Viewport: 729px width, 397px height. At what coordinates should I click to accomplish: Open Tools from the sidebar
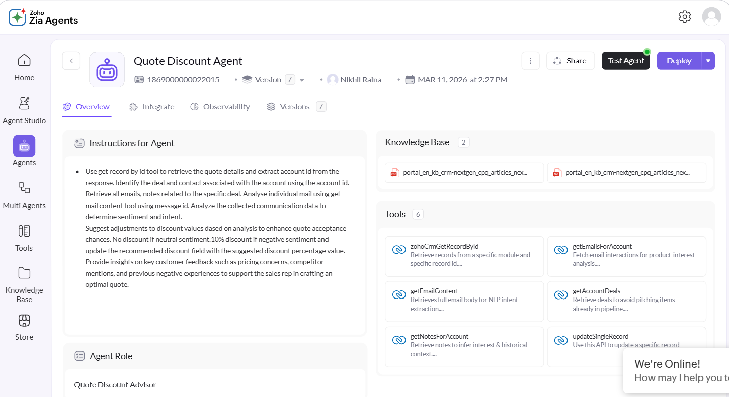click(24, 238)
